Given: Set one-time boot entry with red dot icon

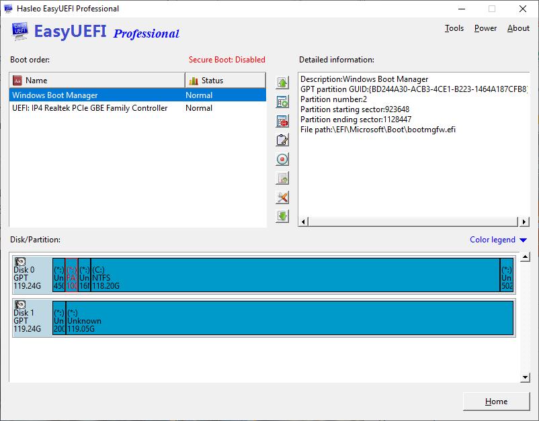Looking at the screenshot, I should pos(282,159).
